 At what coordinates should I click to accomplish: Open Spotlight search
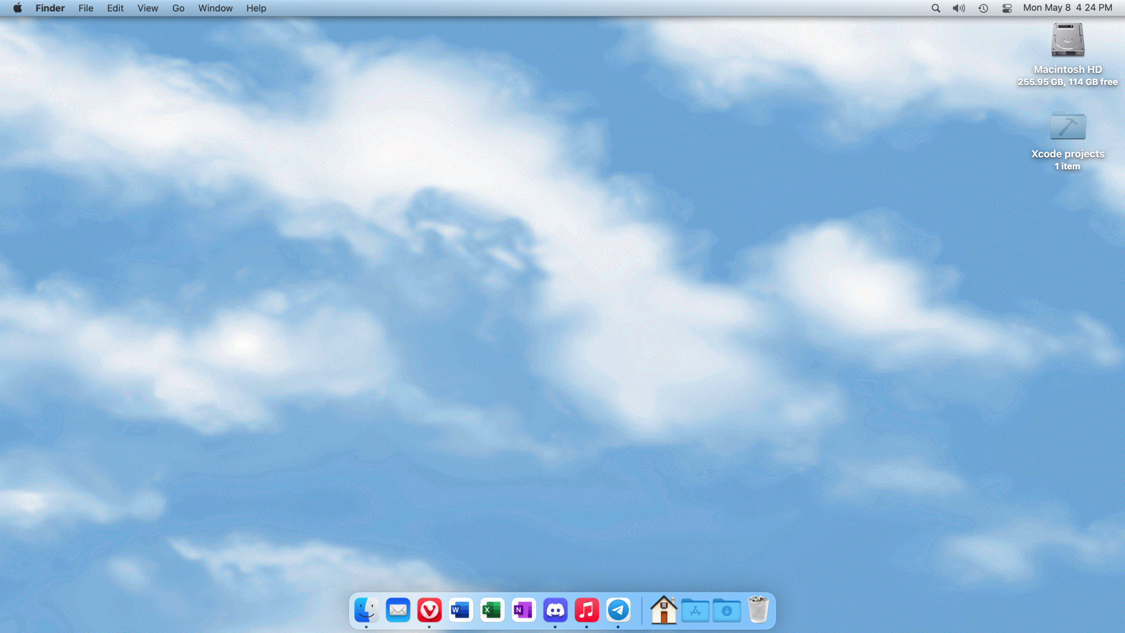click(x=935, y=8)
